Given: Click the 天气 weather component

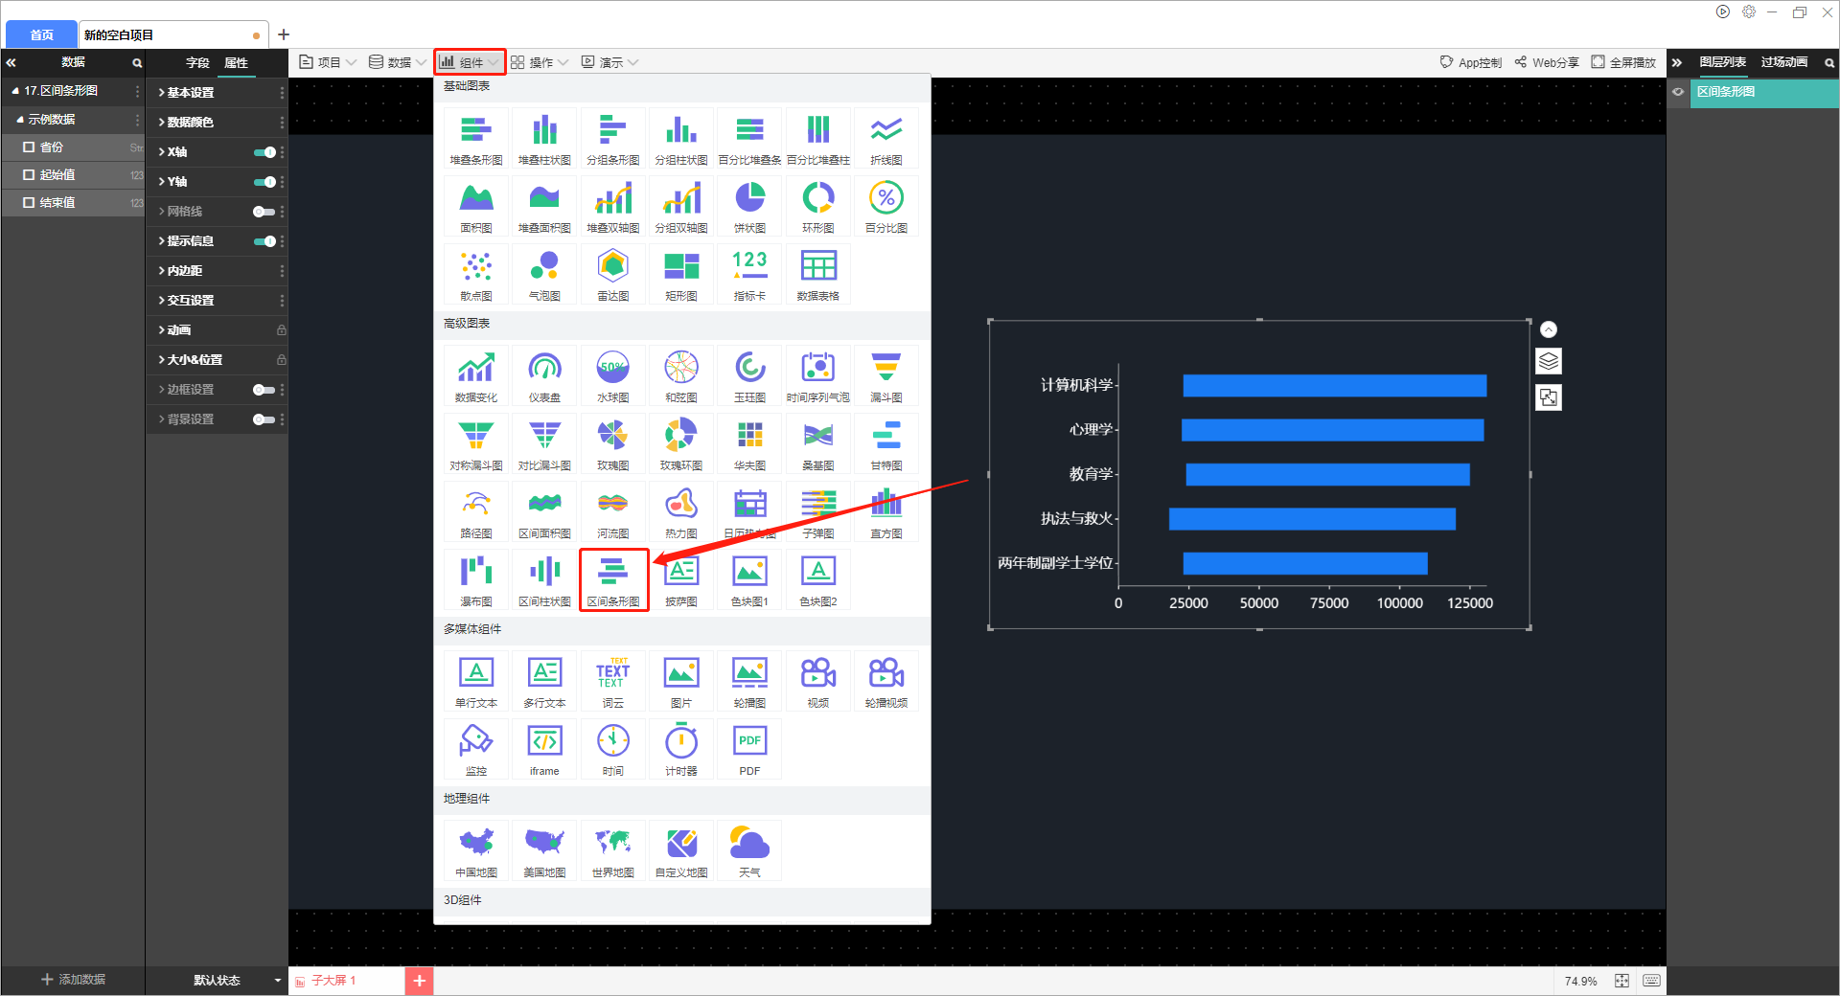Looking at the screenshot, I should tap(749, 850).
